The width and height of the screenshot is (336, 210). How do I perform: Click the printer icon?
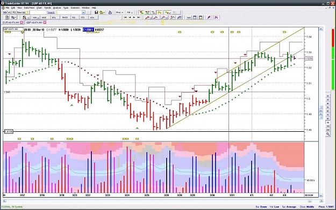[x=110, y=12]
